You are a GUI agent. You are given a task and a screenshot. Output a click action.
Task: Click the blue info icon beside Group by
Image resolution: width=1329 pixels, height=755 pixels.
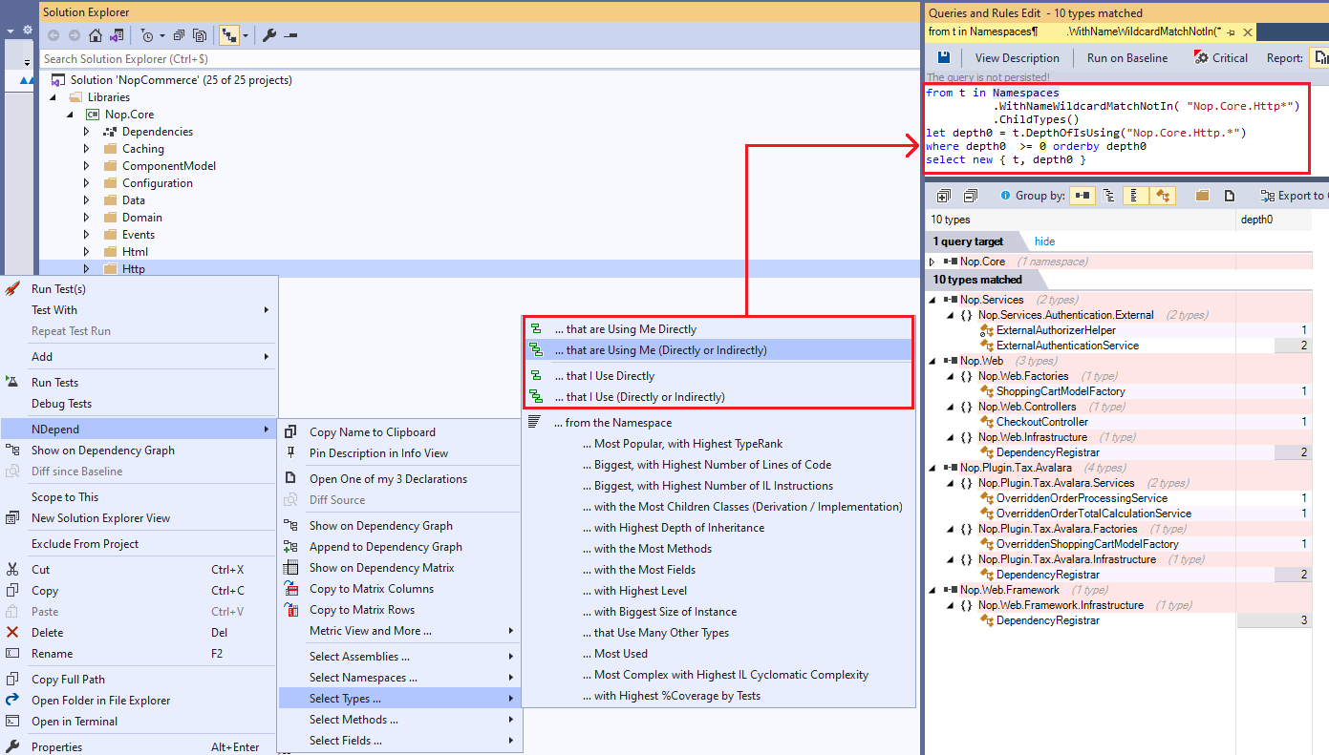[1005, 196]
